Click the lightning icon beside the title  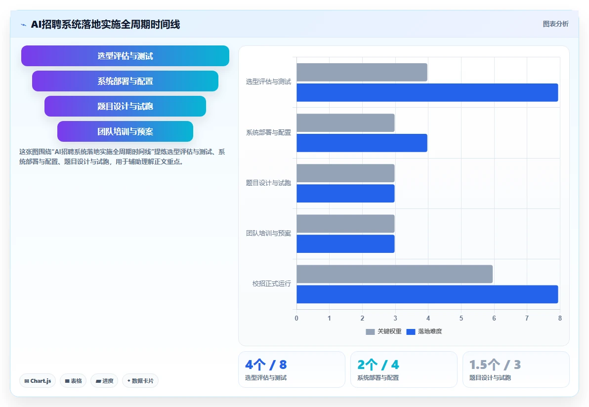click(23, 25)
